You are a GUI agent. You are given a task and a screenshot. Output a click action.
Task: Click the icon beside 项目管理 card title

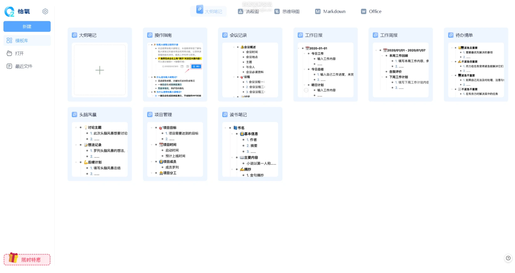(150, 115)
